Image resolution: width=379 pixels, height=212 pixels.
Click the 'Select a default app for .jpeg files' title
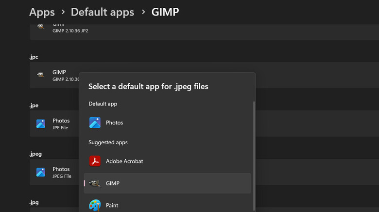[x=148, y=87]
